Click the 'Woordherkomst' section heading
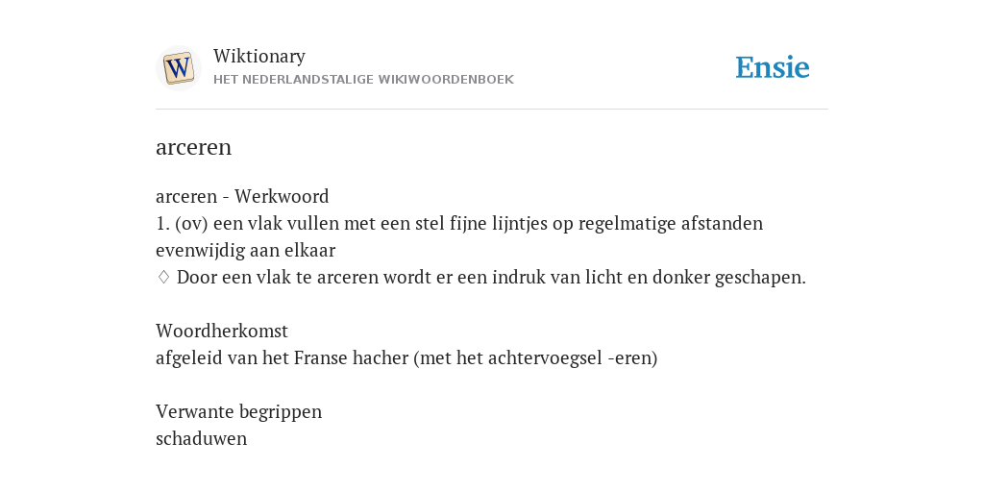The height and width of the screenshot is (492, 984). 222,331
